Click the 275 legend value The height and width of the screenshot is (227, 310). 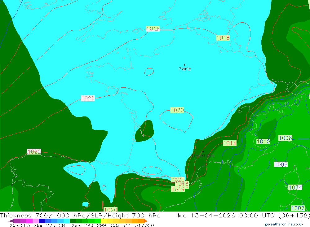click(51, 225)
